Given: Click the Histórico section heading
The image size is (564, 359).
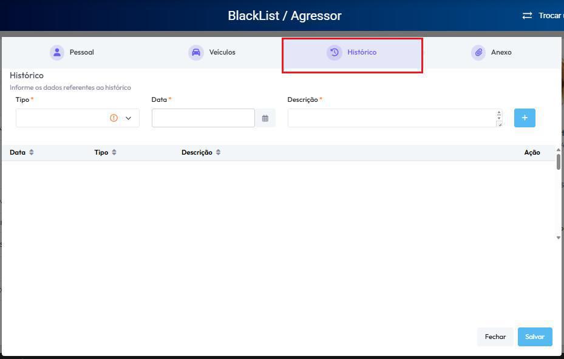Looking at the screenshot, I should (27, 75).
